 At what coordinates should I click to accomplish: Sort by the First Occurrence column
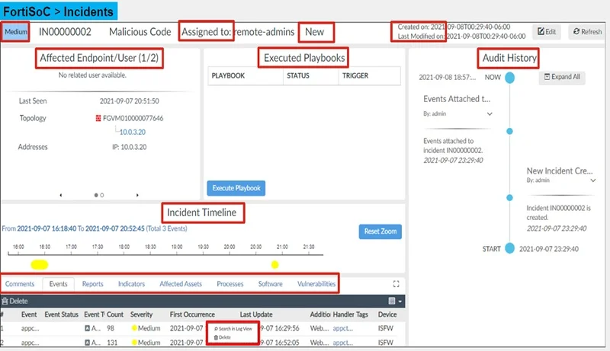point(192,314)
